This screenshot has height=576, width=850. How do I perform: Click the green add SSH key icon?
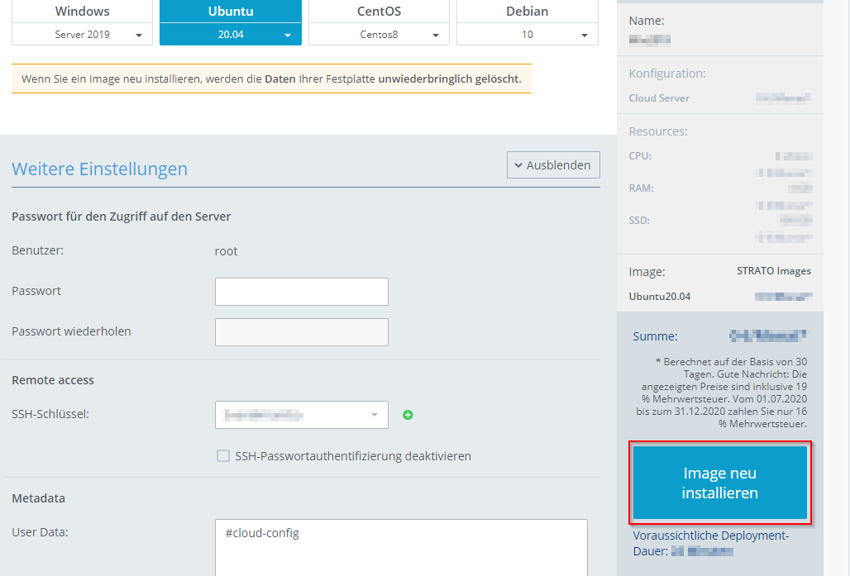pyautogui.click(x=408, y=415)
